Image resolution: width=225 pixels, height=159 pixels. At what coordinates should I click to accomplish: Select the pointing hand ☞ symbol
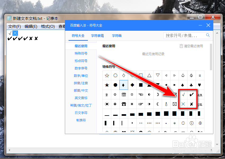[141, 104]
